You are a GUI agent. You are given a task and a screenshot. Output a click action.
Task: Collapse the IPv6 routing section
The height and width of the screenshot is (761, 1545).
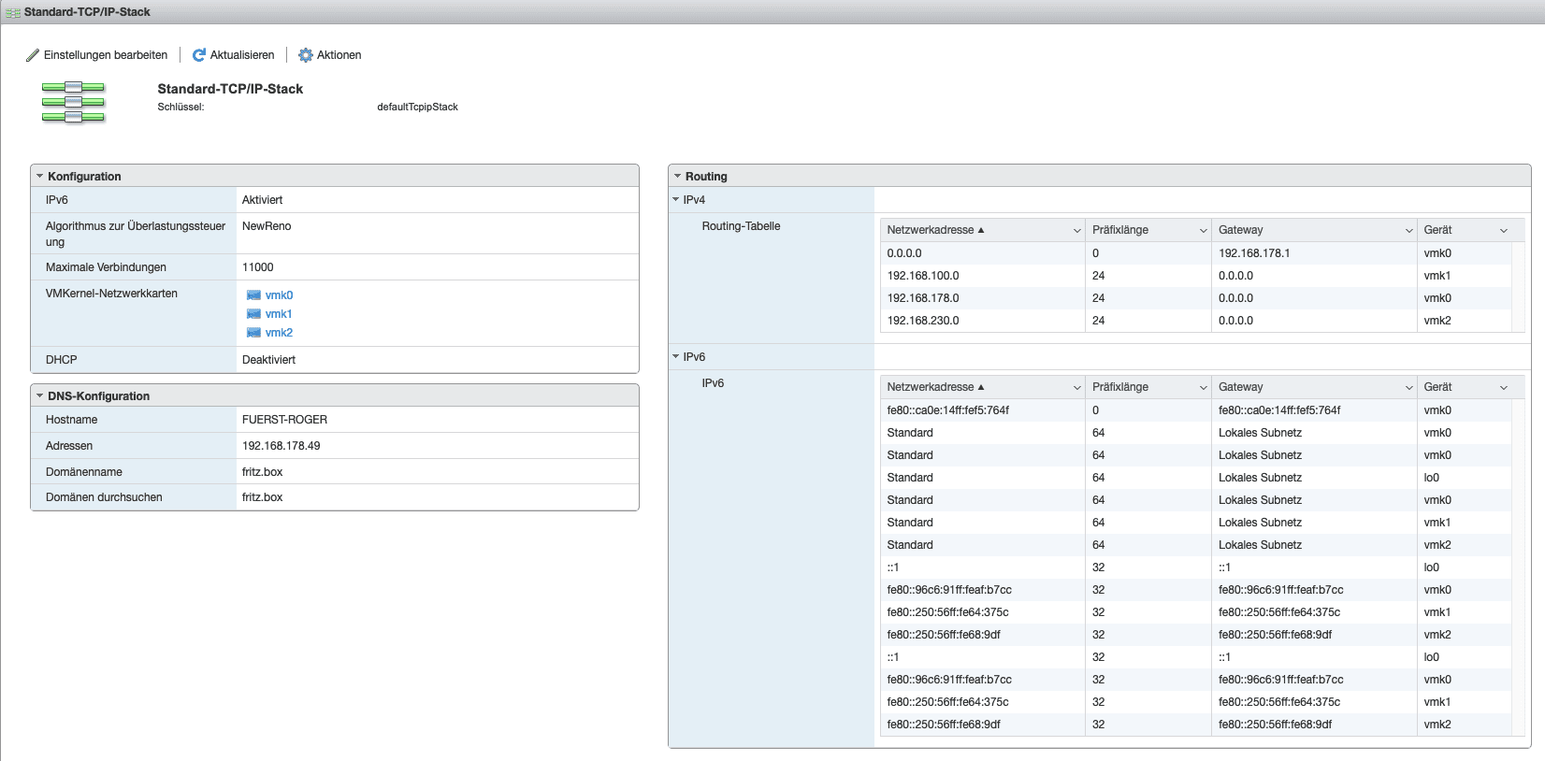[676, 356]
